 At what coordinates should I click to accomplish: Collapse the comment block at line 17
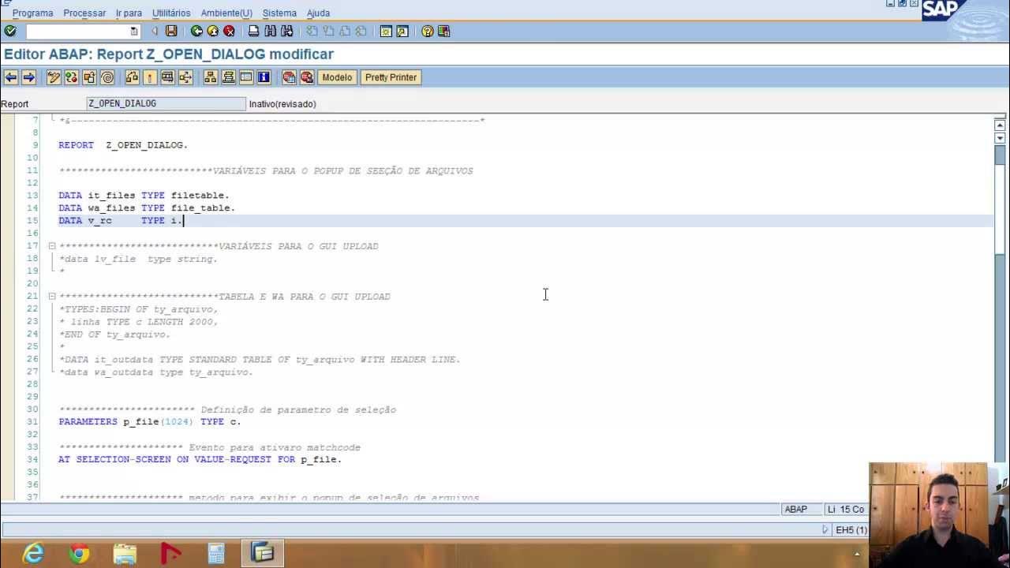[x=52, y=246]
